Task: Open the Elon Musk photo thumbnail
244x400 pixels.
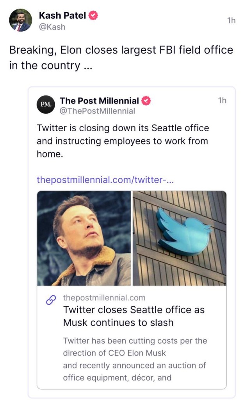Action: pos(84,238)
